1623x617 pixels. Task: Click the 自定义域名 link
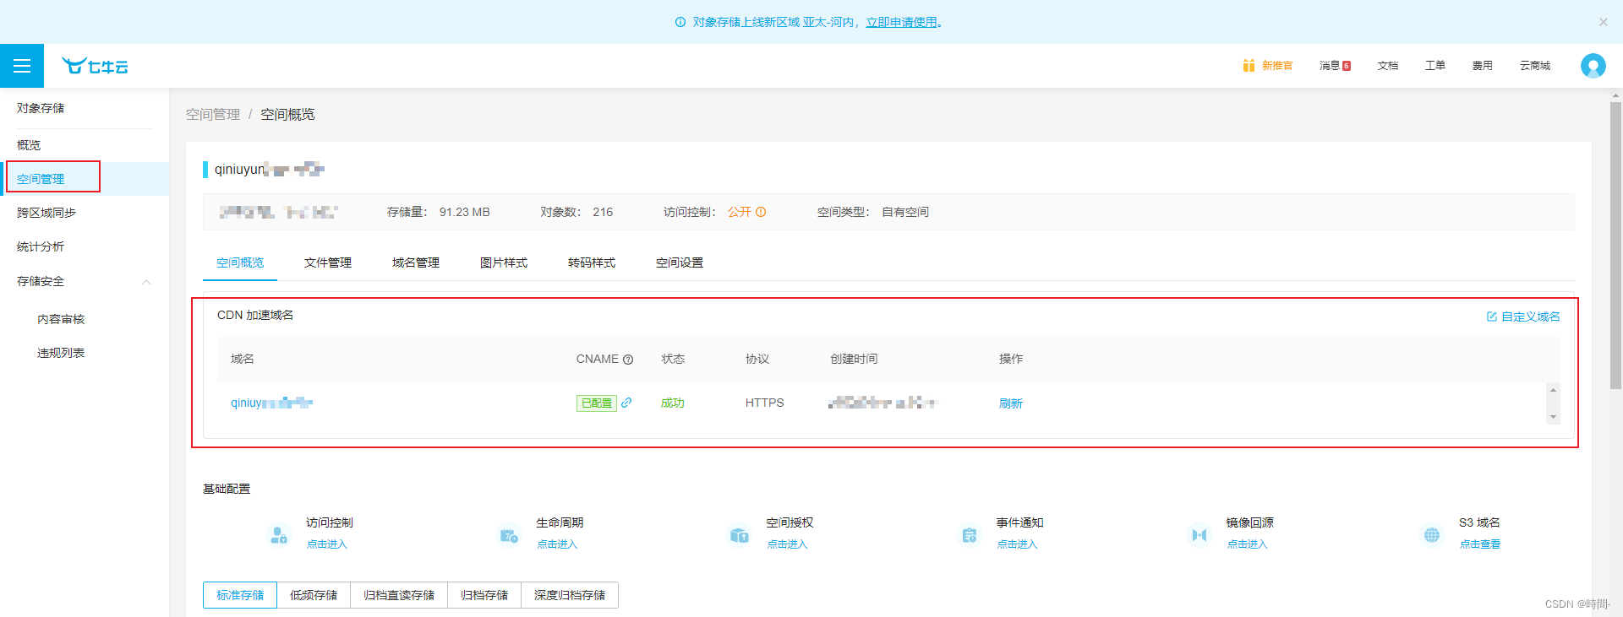1524,317
